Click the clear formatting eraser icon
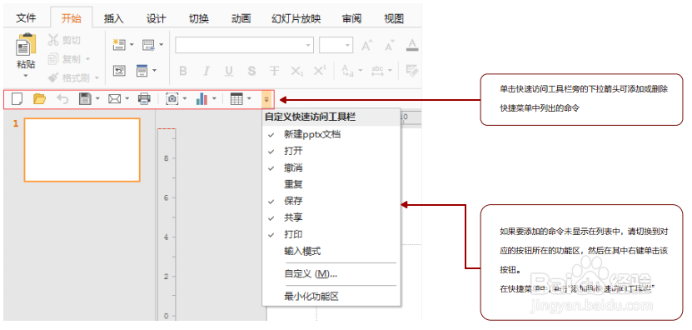This screenshot has width=692, height=330. (412, 71)
